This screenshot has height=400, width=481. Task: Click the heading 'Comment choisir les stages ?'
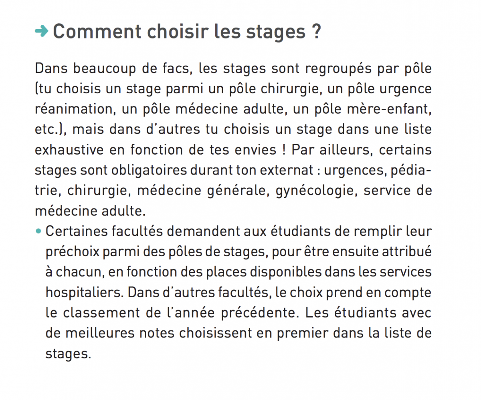(x=187, y=32)
